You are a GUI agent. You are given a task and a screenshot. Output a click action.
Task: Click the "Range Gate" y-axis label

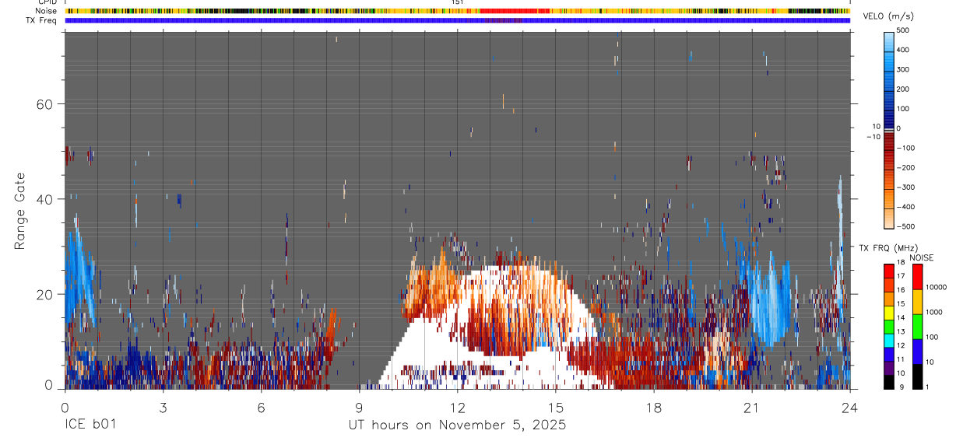[20, 212]
